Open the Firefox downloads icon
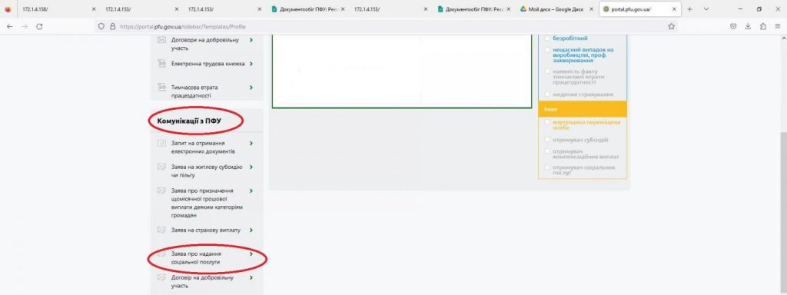This screenshot has height=295, width=787. [x=748, y=27]
